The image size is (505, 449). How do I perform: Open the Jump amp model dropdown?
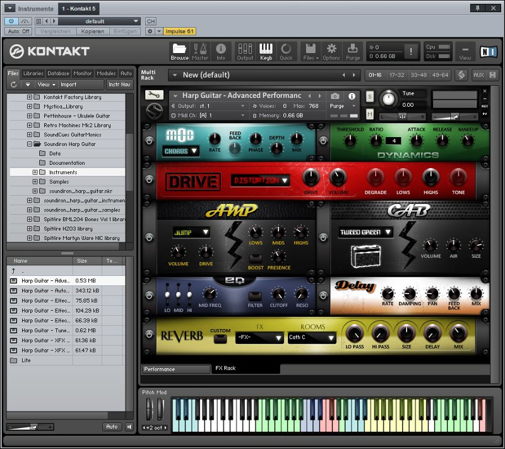coord(191,232)
